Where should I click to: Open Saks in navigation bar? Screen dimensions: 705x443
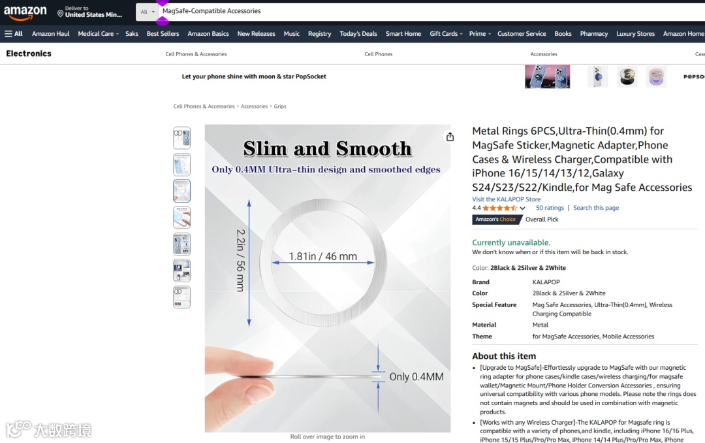click(x=132, y=34)
